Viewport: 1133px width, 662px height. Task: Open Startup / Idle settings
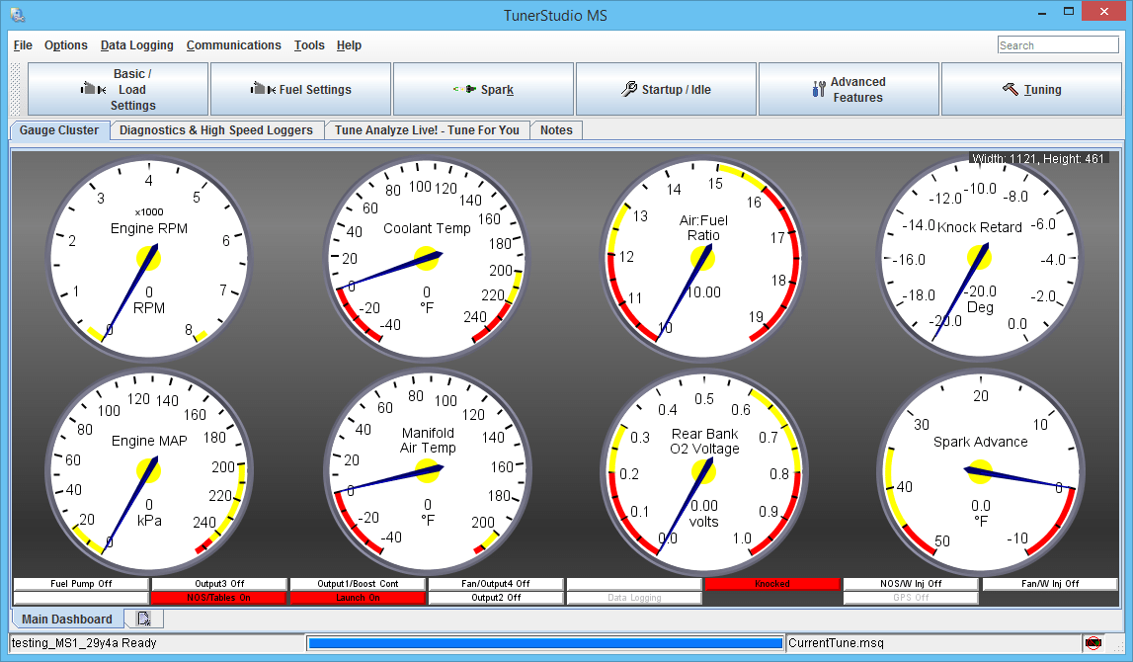click(666, 89)
